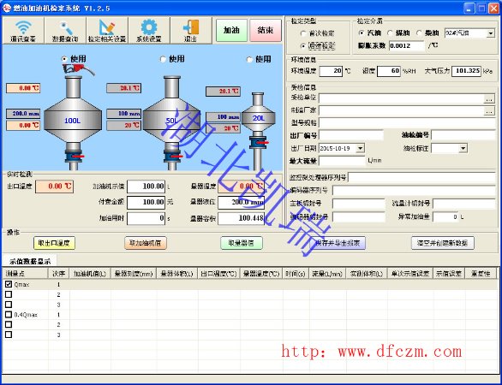Click the green 加油 button
Screen dimensions: 502x385
click(231, 31)
